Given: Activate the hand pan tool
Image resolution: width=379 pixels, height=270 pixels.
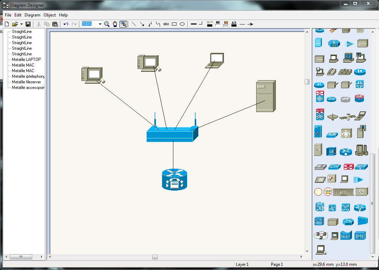Looking at the screenshot, I should point(115,24).
